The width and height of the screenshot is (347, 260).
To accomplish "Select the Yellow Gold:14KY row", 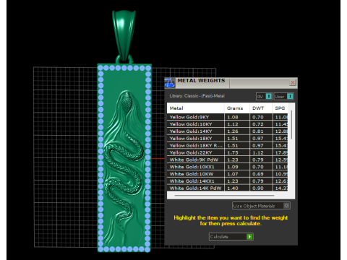I will tap(228, 131).
